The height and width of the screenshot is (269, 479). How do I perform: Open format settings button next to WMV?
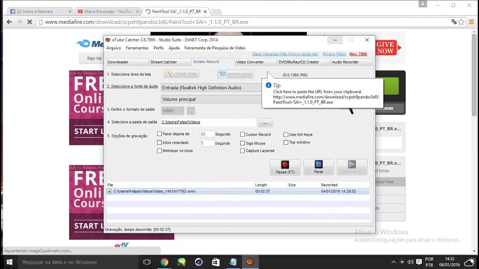point(191,111)
